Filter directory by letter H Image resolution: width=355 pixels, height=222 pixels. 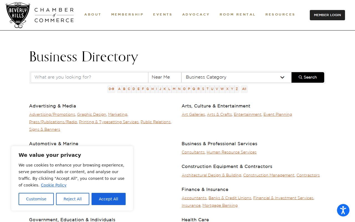click(152, 89)
